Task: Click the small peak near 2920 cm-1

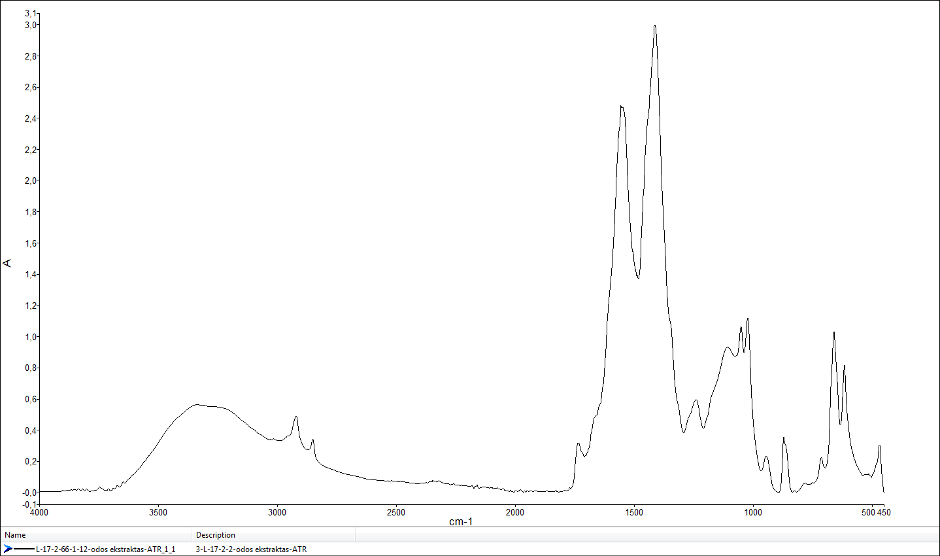Action: pos(296,417)
